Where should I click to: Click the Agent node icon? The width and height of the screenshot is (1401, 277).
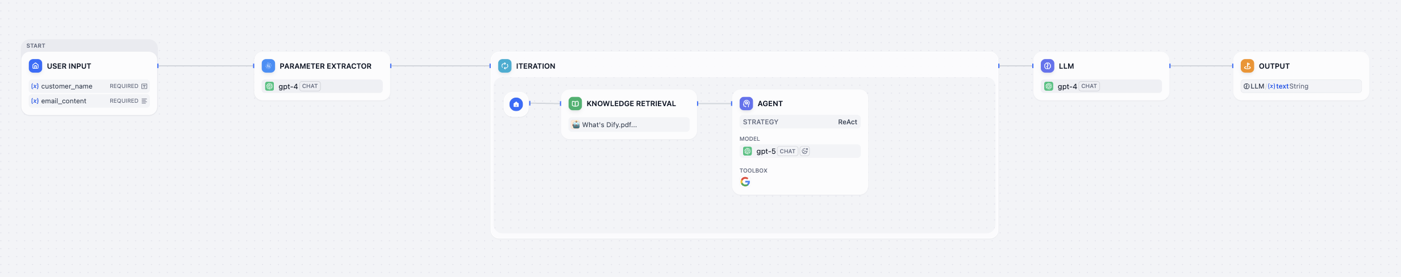[x=746, y=103]
